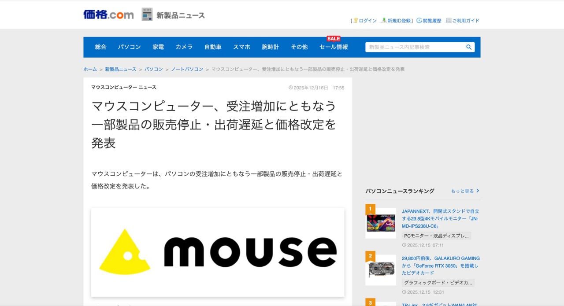The width and height of the screenshot is (564, 306).
Task: Click the article lead paragraph text
Action: coord(217,180)
